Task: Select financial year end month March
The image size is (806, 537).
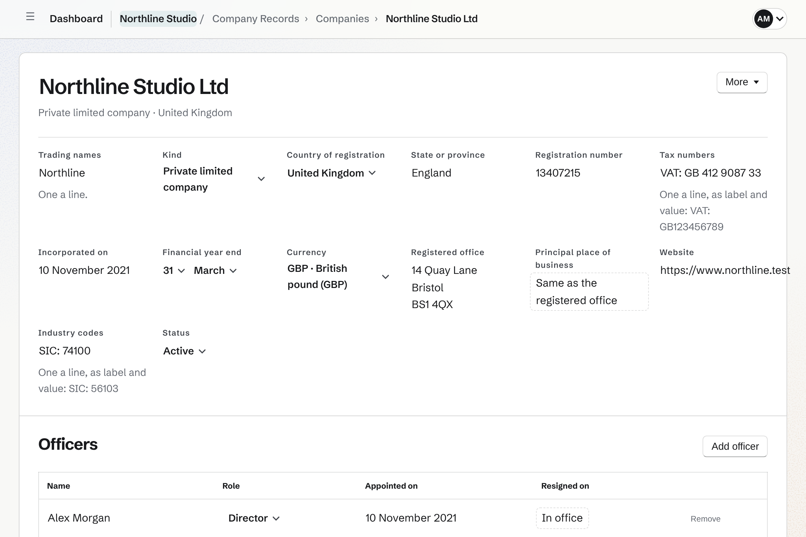Action: click(215, 271)
